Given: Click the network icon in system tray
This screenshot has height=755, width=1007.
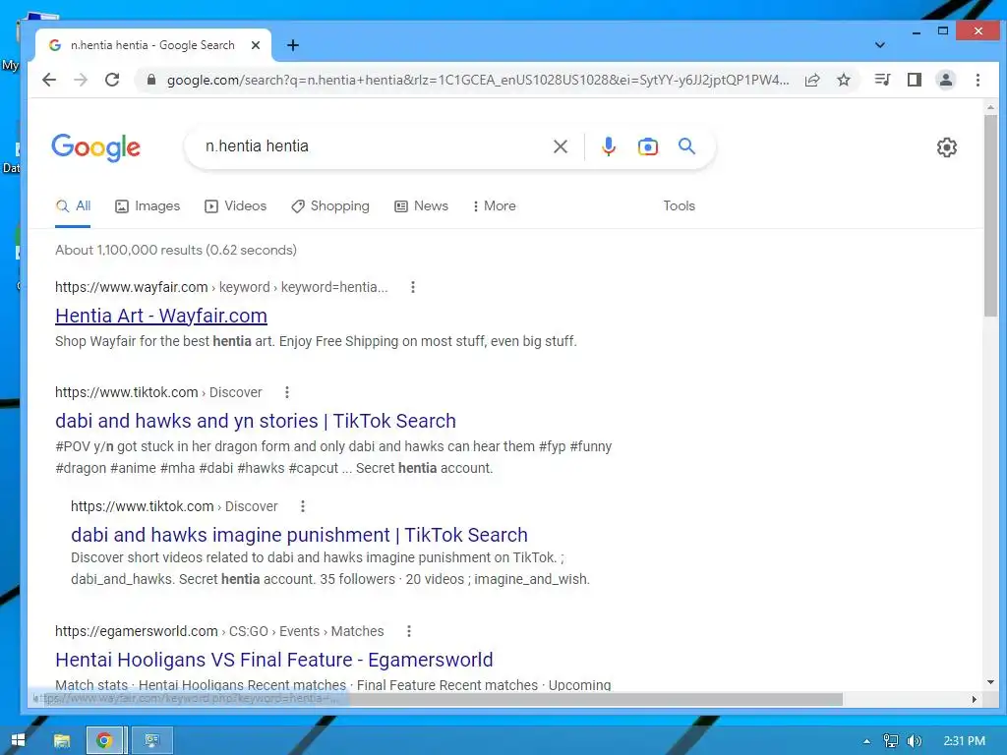Looking at the screenshot, I should 891,741.
